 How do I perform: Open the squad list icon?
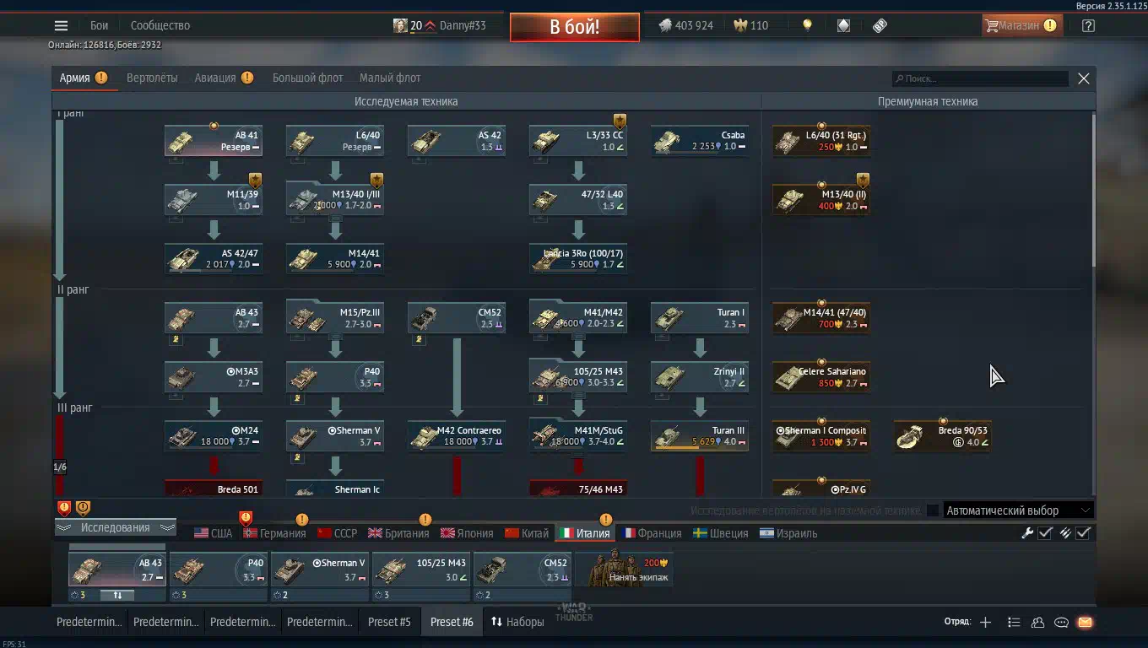(x=1014, y=622)
